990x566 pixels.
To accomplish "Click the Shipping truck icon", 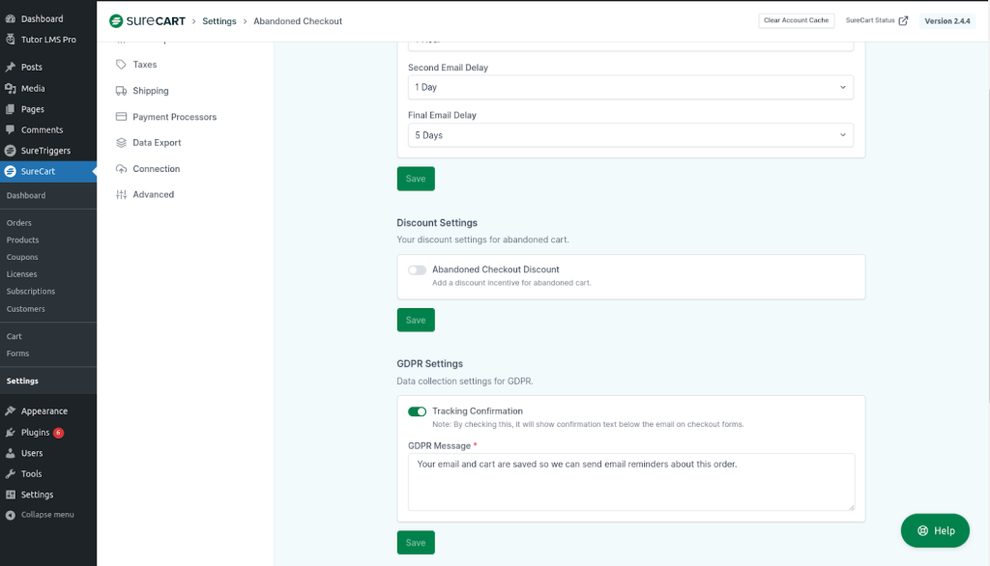I will pyautogui.click(x=121, y=91).
